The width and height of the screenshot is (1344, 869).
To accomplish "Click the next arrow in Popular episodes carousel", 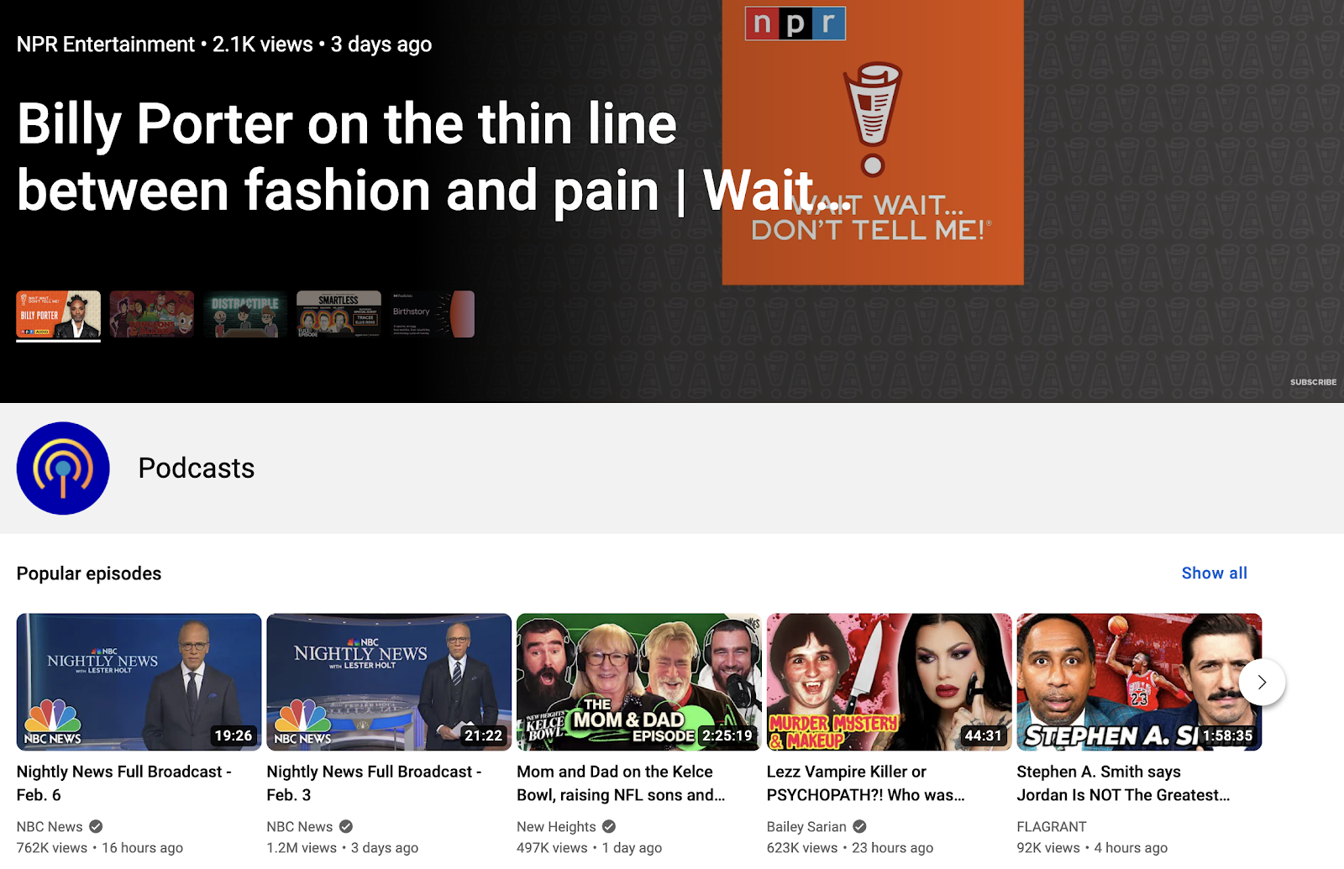I will [1262, 682].
